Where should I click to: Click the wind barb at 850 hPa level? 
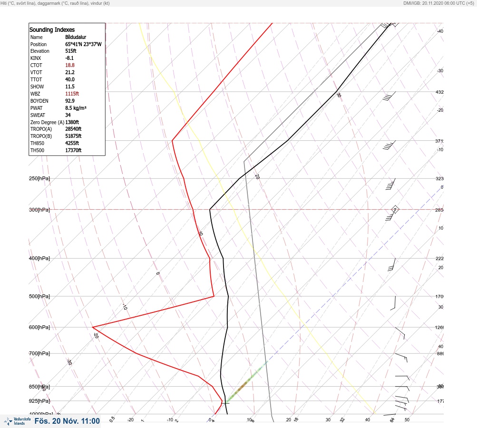pyautogui.click(x=402, y=388)
